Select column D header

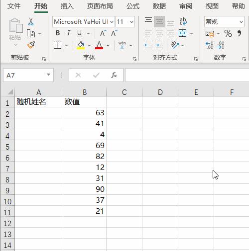tap(160, 92)
